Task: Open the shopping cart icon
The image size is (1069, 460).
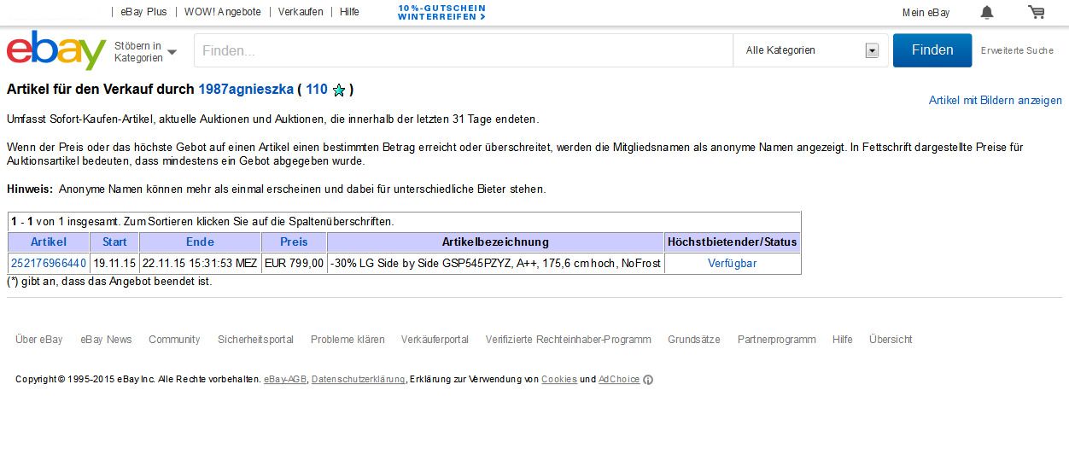Action: pyautogui.click(x=1037, y=12)
